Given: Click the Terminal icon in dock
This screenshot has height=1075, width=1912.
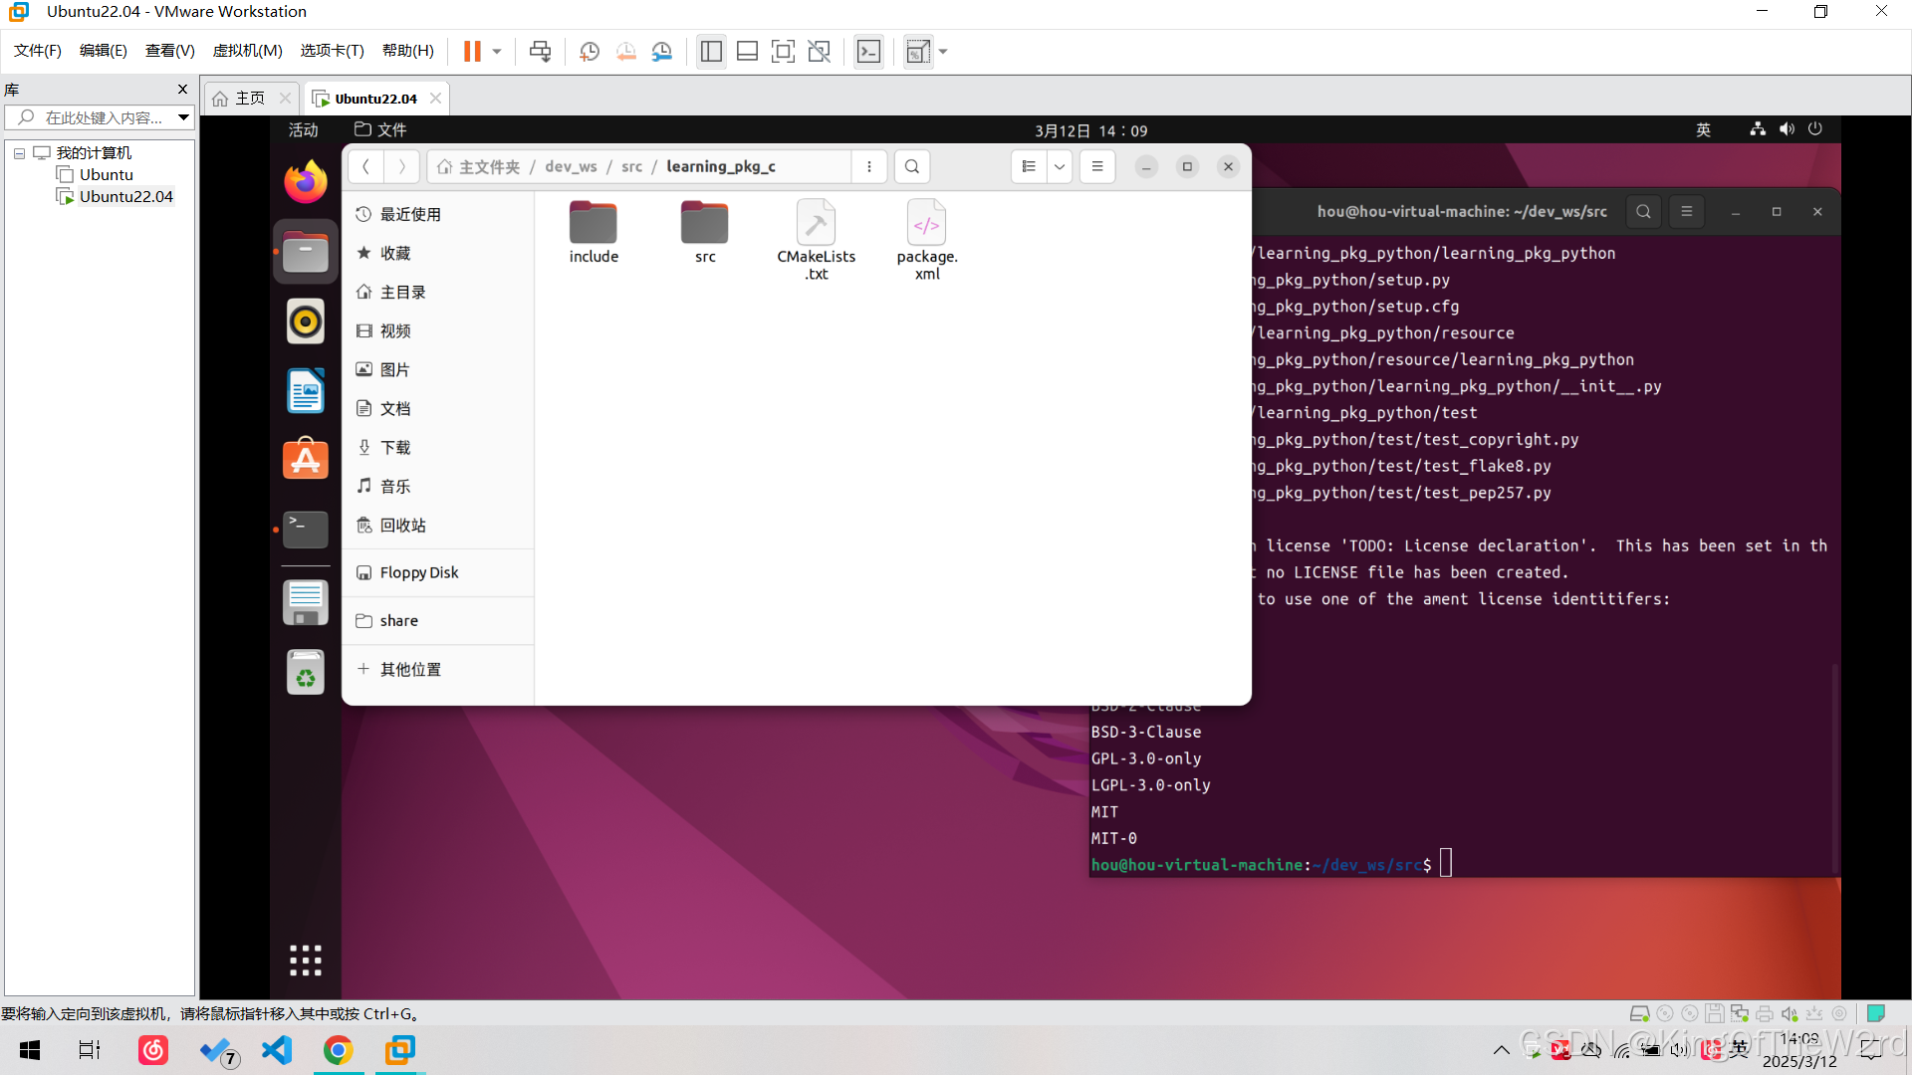Looking at the screenshot, I should (305, 529).
